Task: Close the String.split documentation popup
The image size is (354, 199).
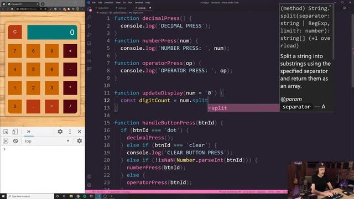Action: point(330,6)
